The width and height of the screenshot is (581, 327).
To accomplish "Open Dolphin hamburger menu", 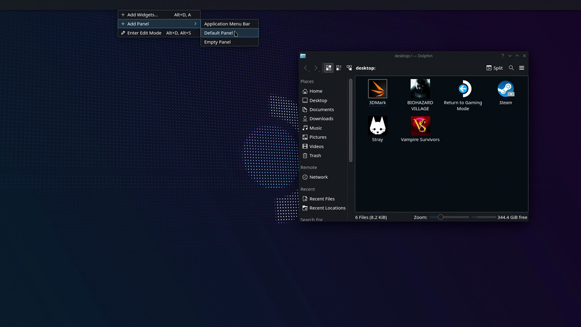I will click(x=522, y=68).
